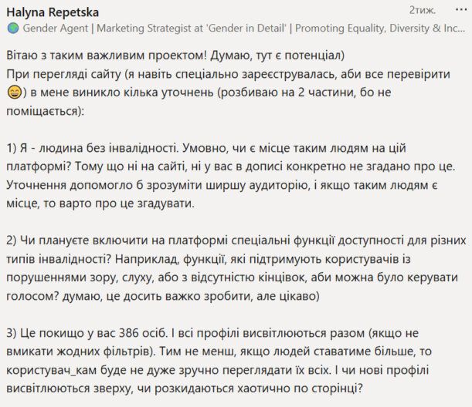Click the line starting 'порушеннями зору, слуху'
This screenshot has width=472, height=407.
click(x=232, y=277)
